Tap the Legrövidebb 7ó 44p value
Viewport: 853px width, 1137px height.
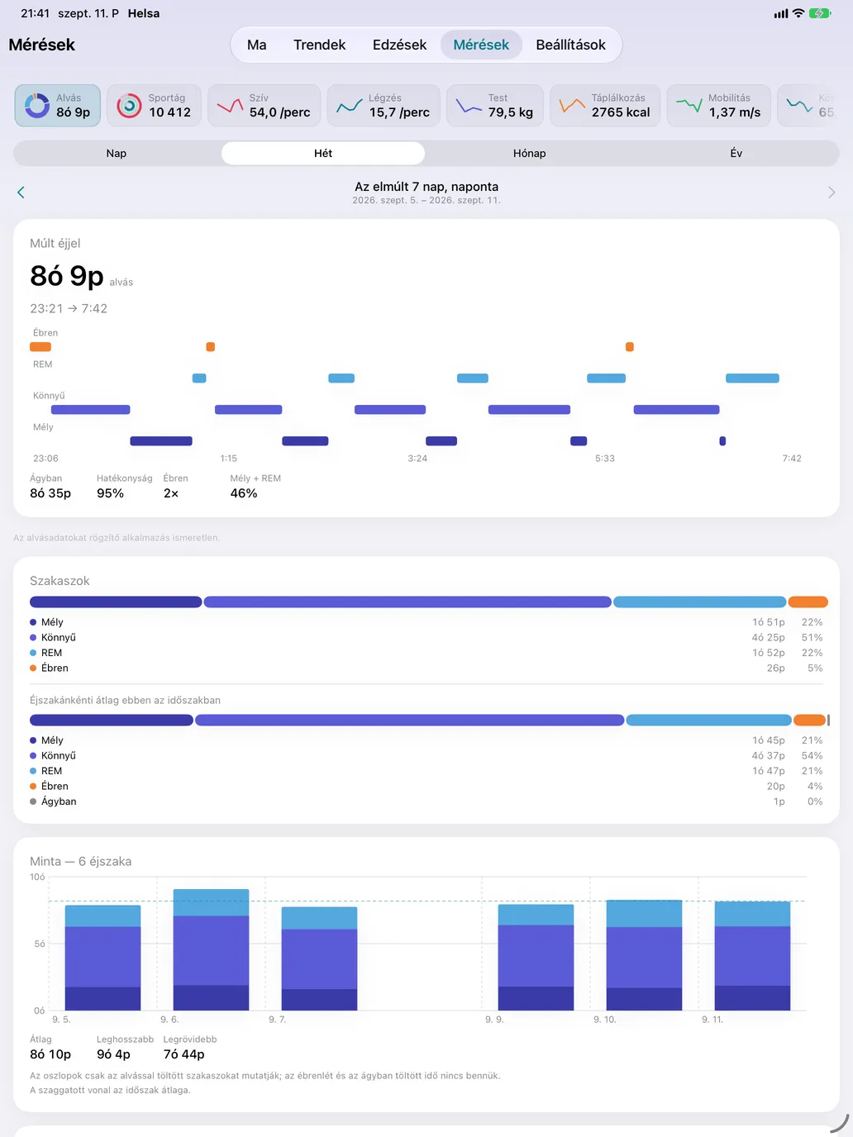[x=184, y=1054]
